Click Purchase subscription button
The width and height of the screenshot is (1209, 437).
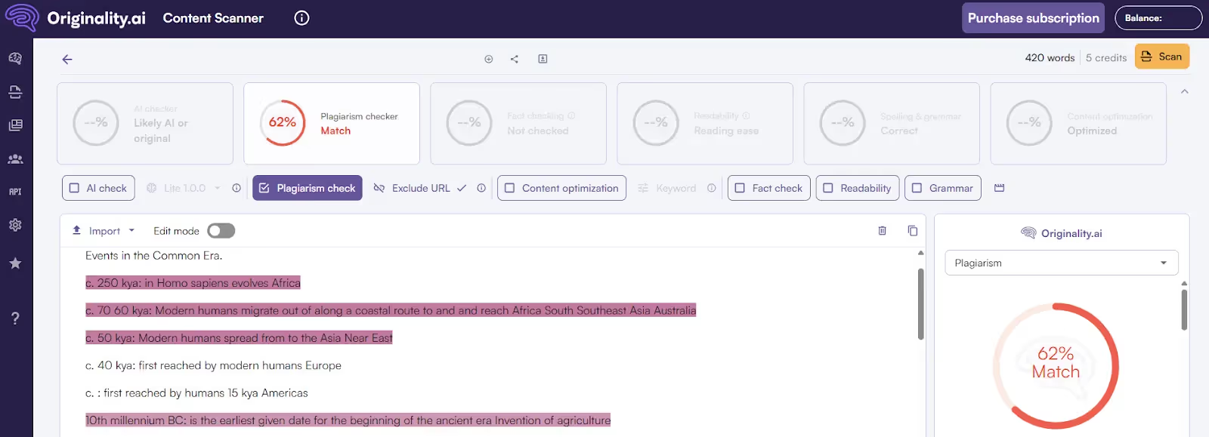[1033, 18]
